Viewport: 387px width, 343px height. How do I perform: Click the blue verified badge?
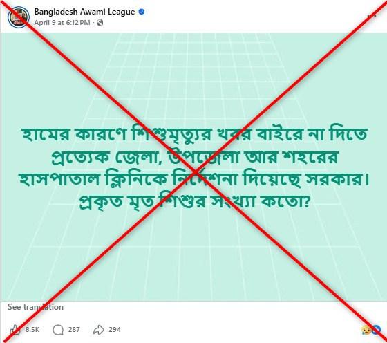[142, 12]
